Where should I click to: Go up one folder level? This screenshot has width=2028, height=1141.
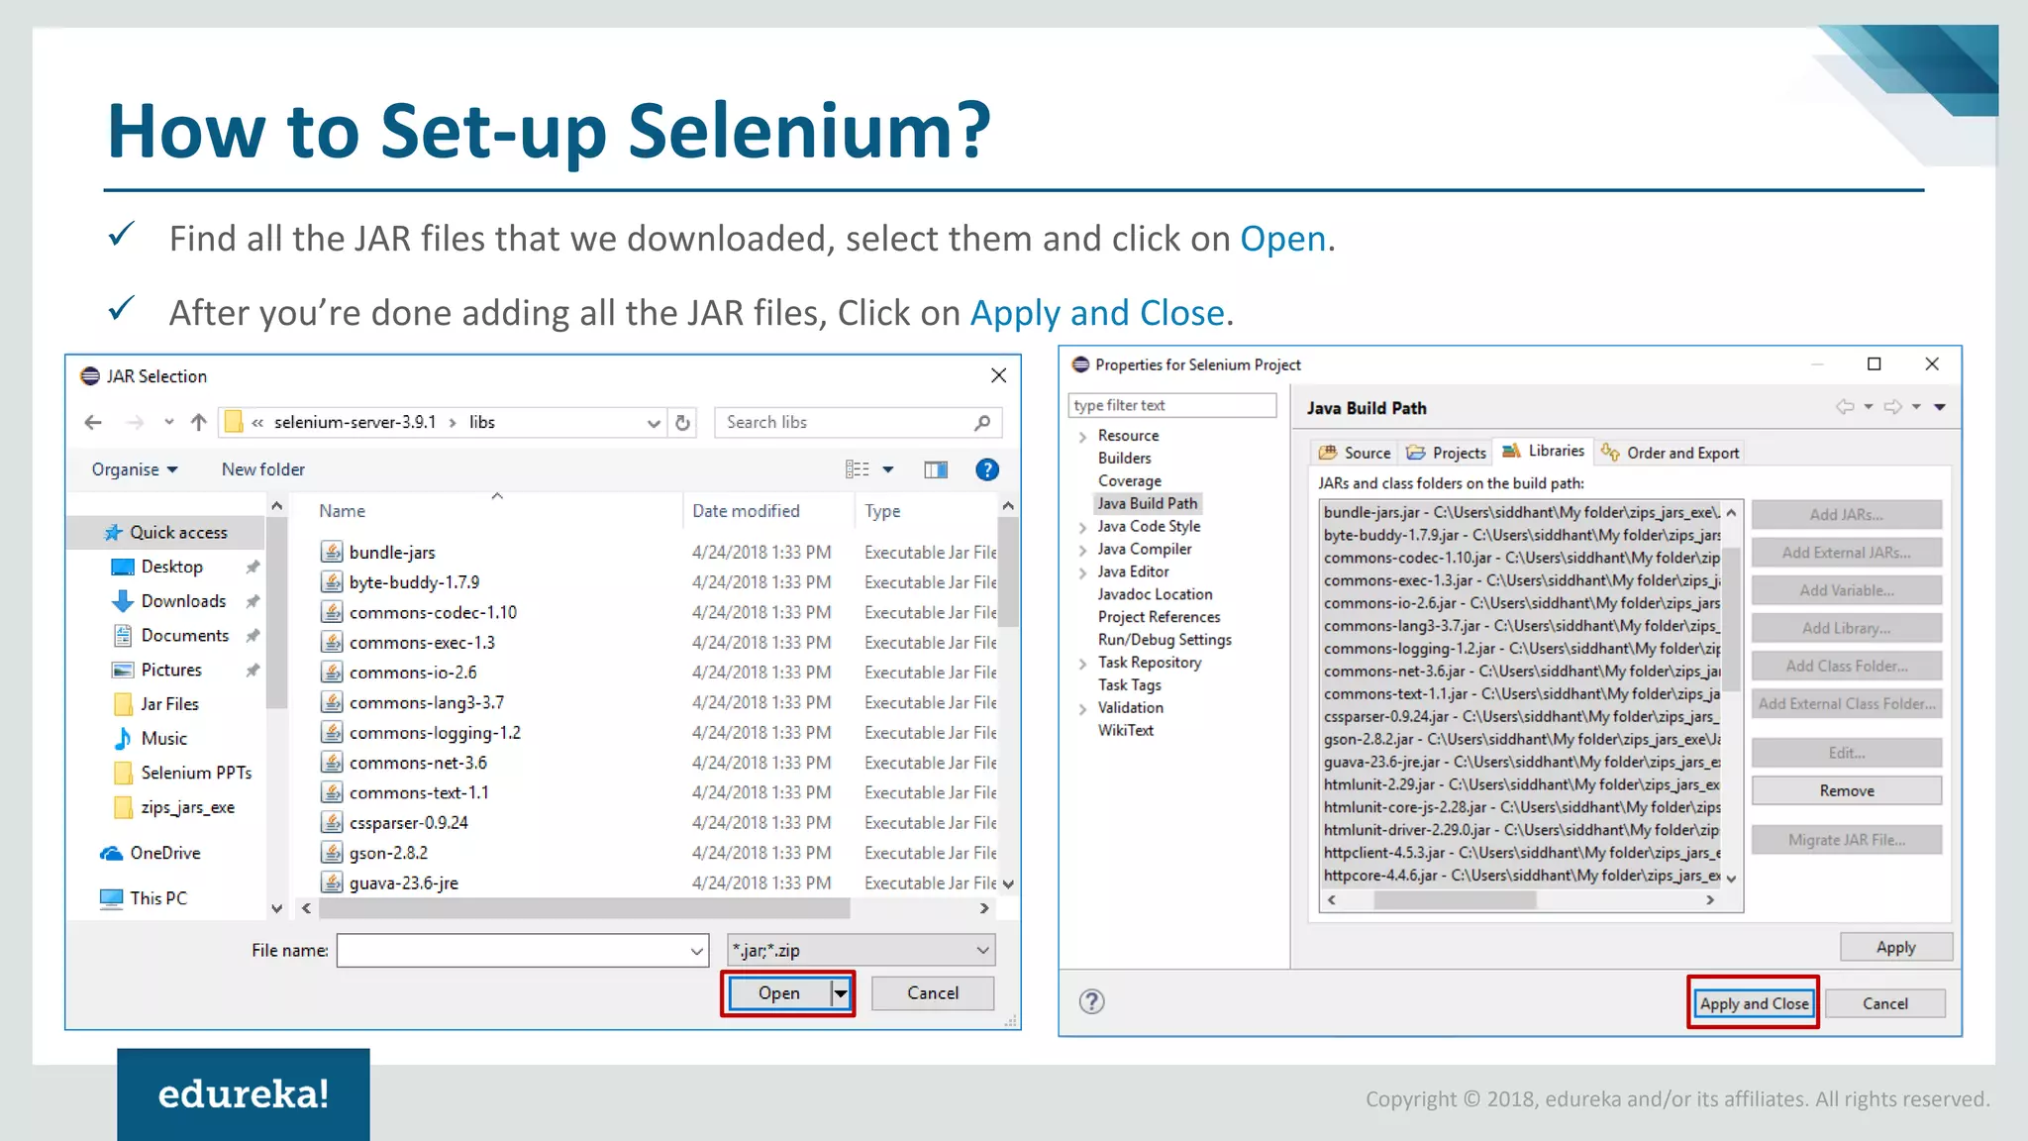tap(198, 423)
